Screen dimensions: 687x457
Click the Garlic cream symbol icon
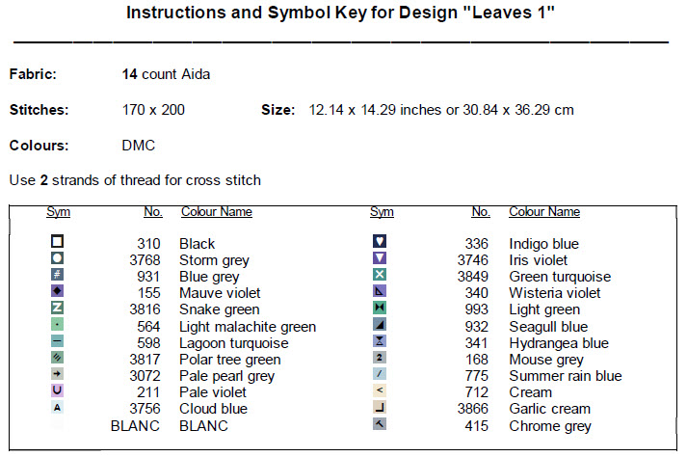(379, 408)
